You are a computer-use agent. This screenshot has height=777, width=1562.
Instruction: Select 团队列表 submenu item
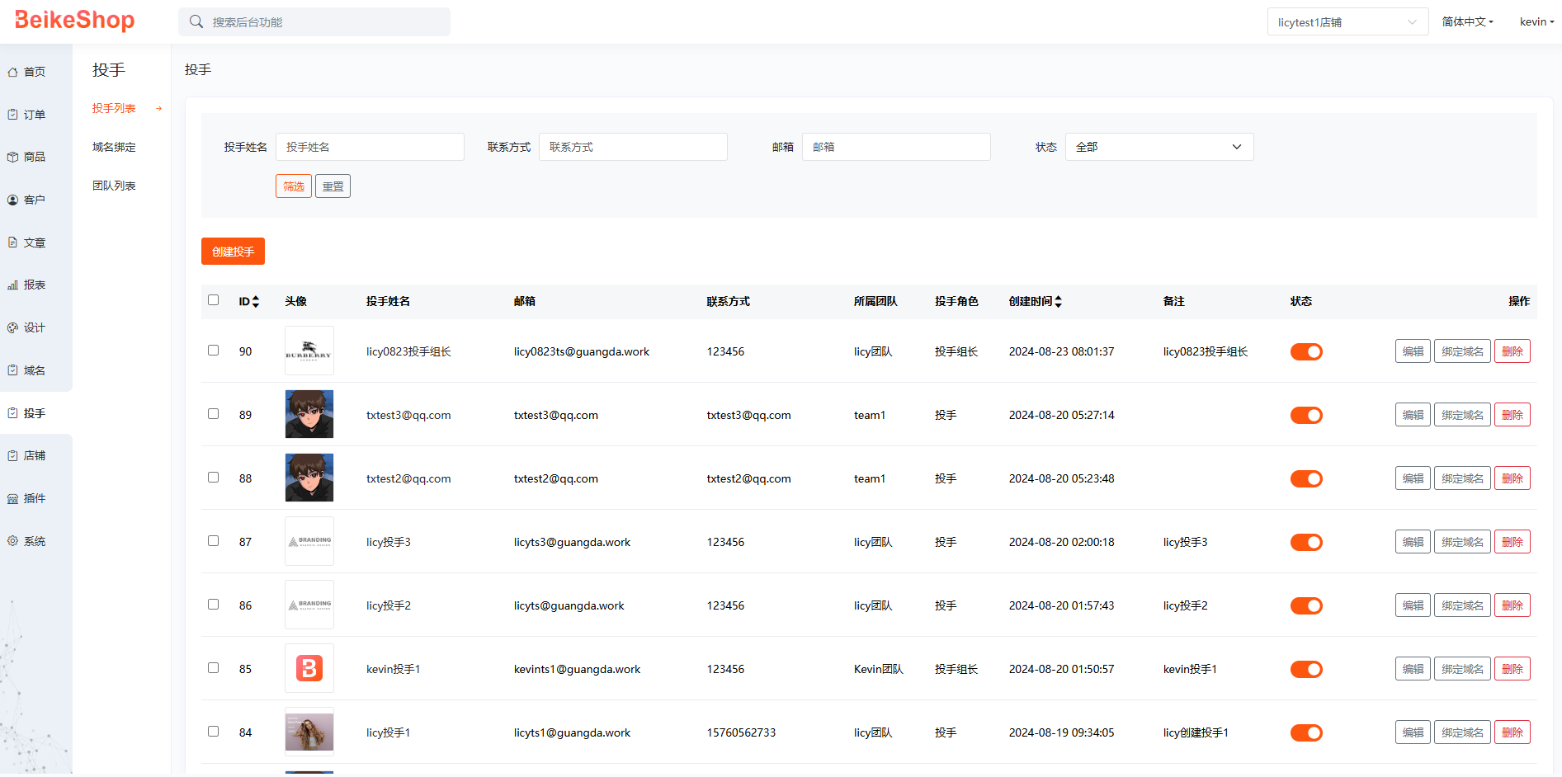[x=114, y=186]
